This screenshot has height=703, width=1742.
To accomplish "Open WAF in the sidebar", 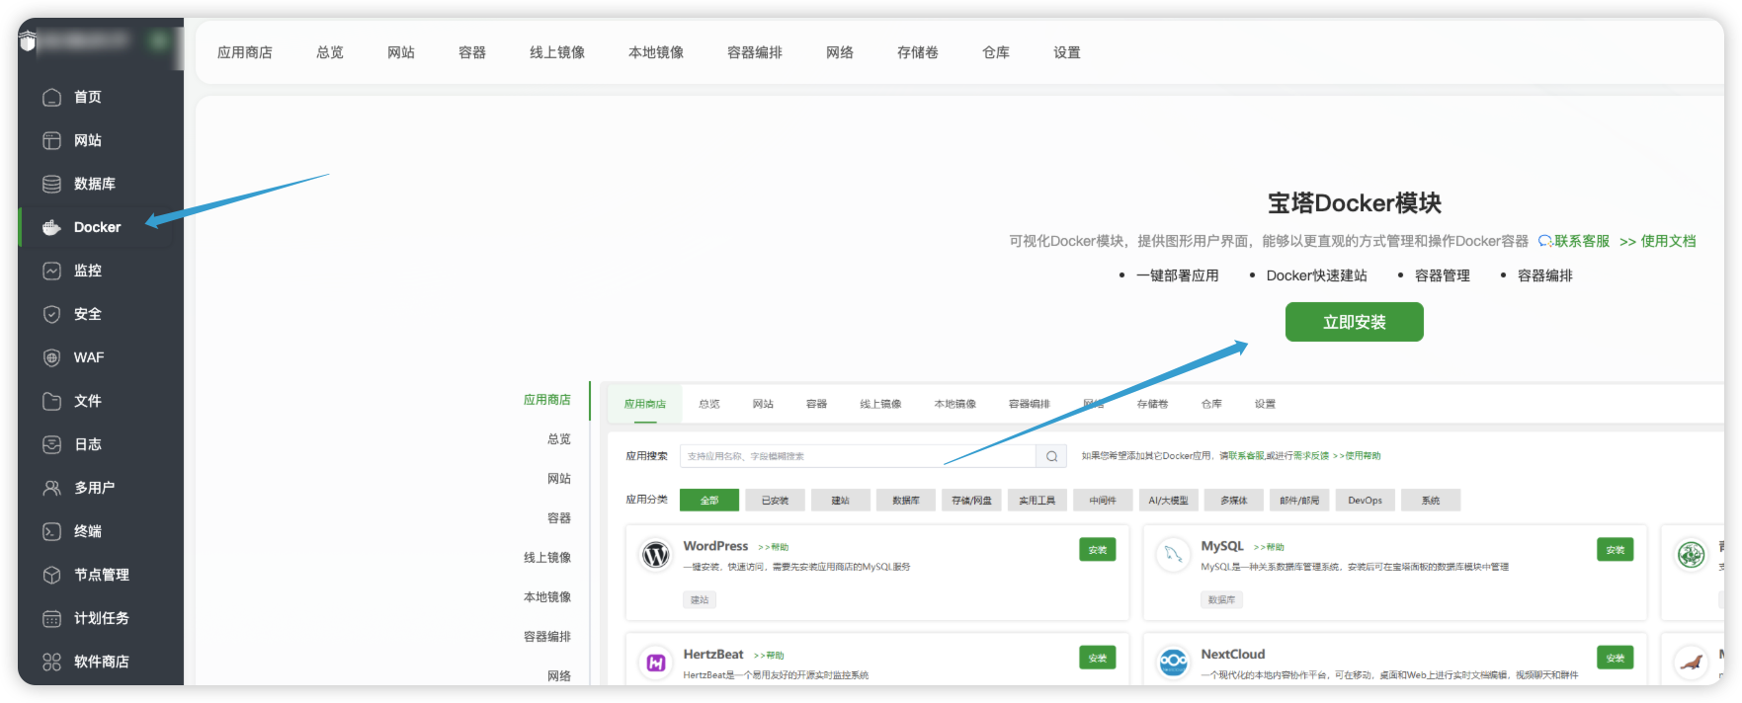I will click(x=88, y=357).
